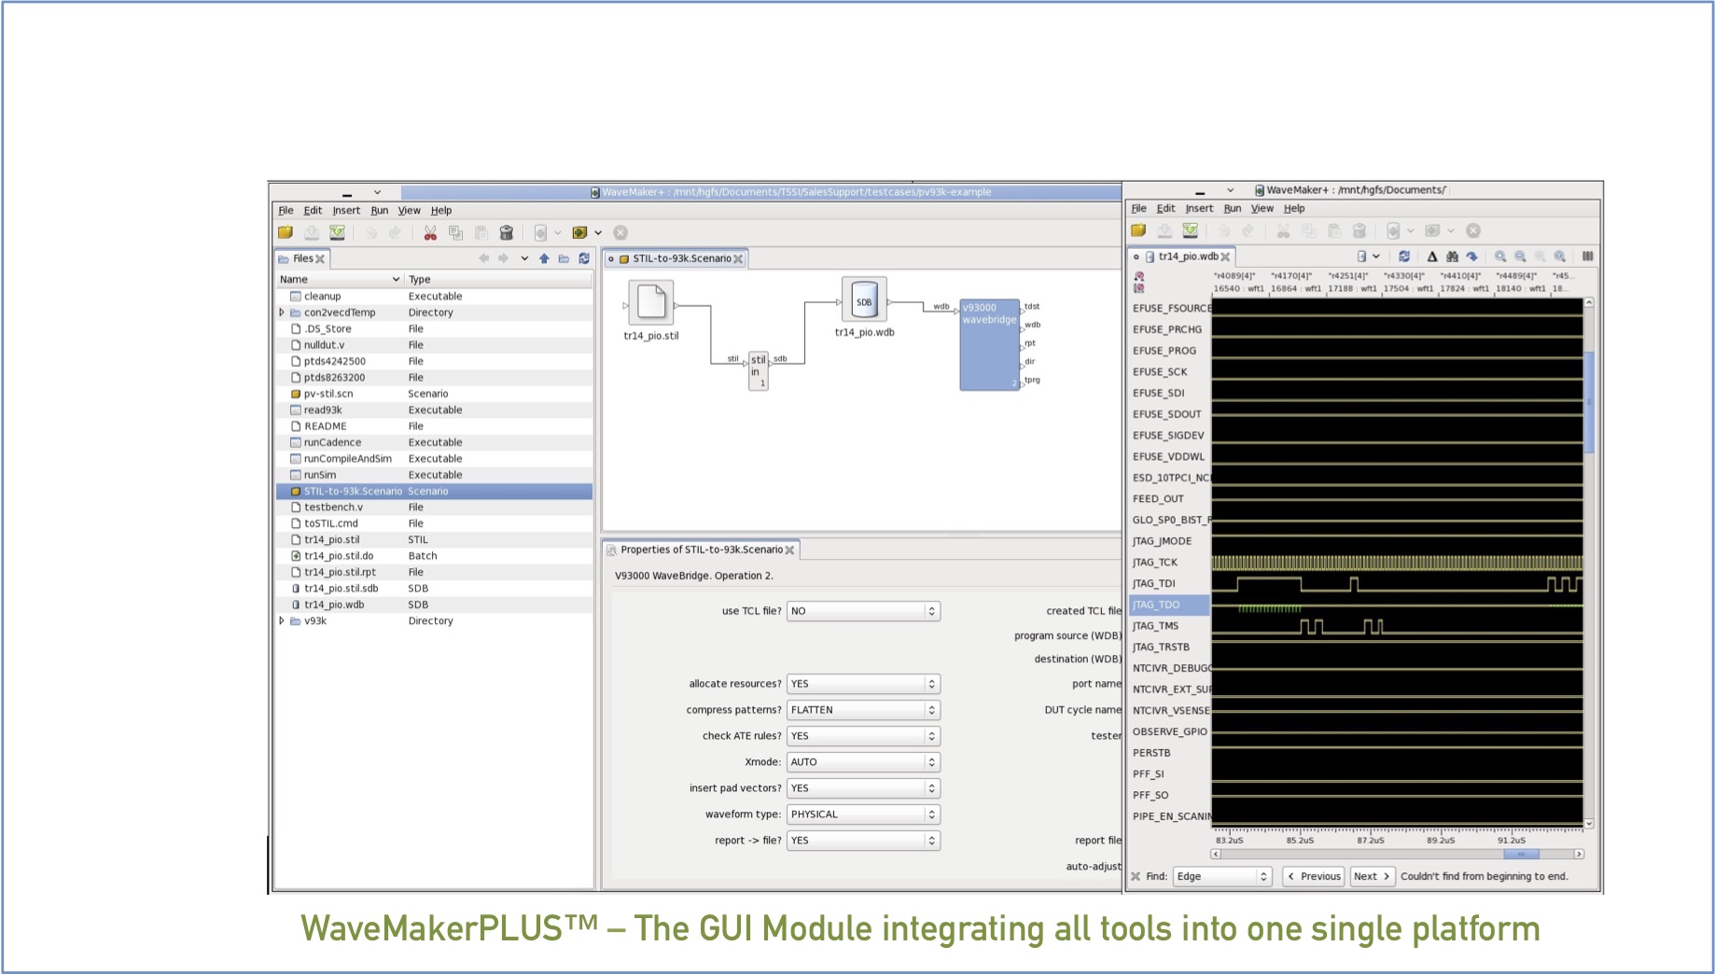Open the Insert menu in left window
The height and width of the screenshot is (974, 1715).
(346, 211)
